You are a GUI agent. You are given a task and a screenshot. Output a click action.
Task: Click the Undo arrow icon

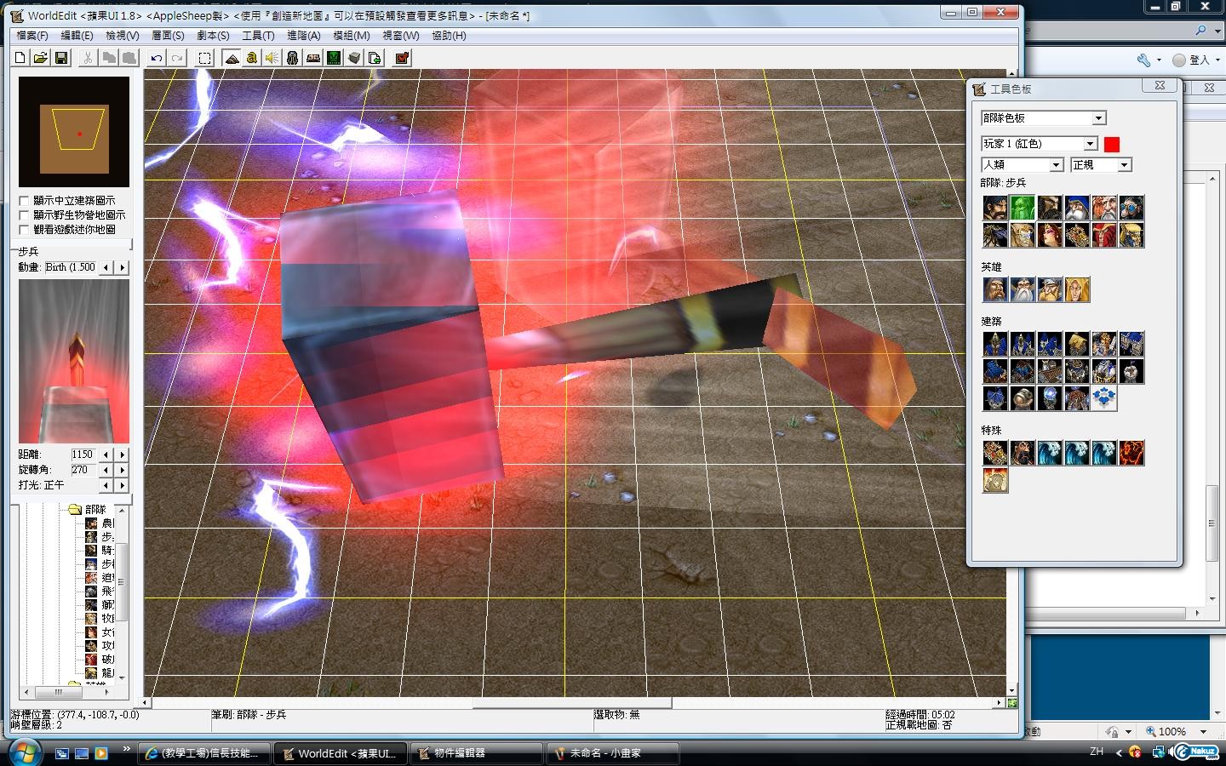[156, 58]
